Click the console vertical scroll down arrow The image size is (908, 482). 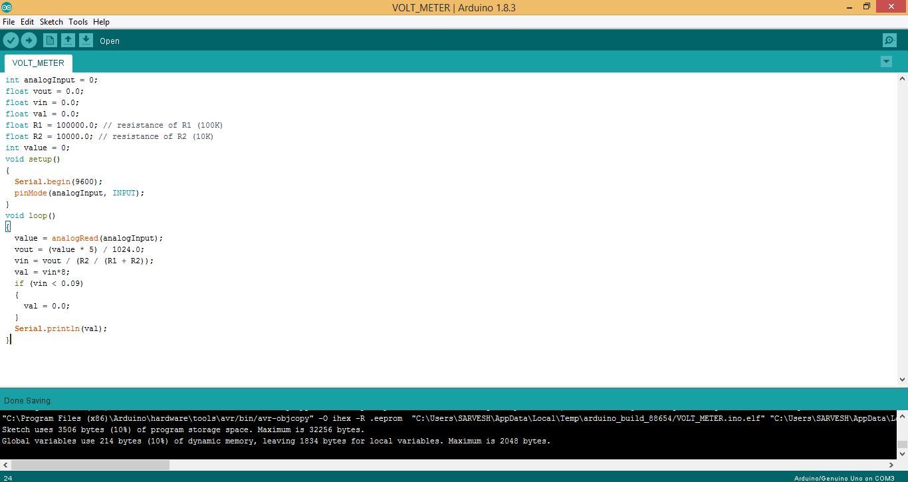tap(902, 454)
